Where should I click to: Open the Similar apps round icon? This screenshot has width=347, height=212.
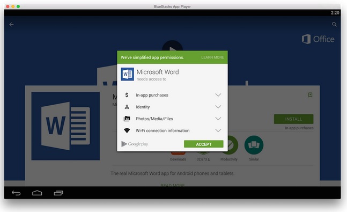point(254,145)
